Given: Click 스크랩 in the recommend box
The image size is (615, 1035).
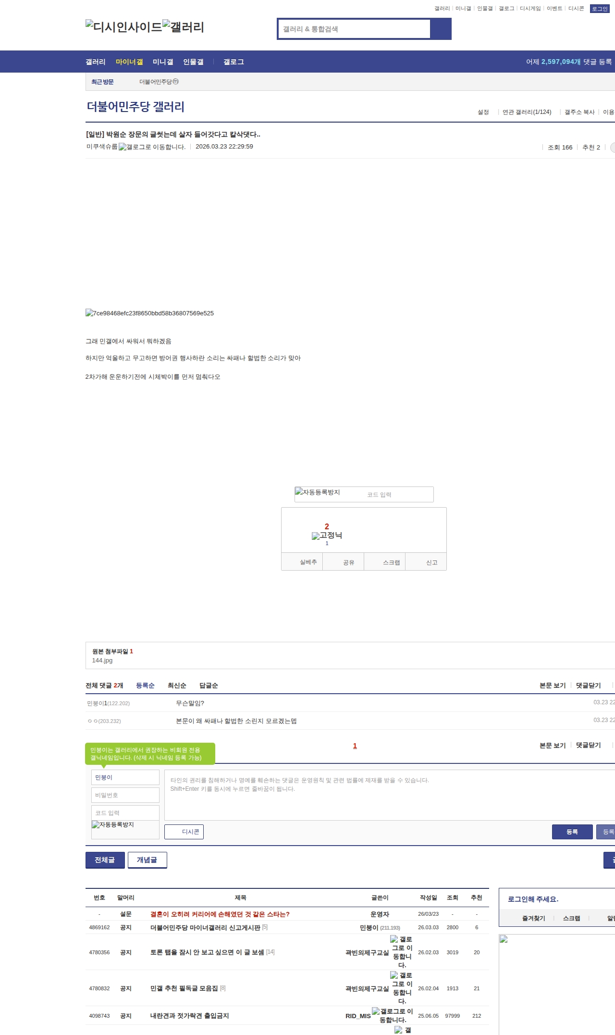Looking at the screenshot, I should 385,562.
